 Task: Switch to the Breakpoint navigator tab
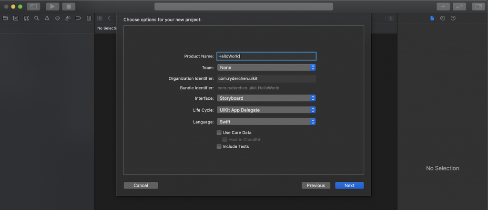coord(78,18)
